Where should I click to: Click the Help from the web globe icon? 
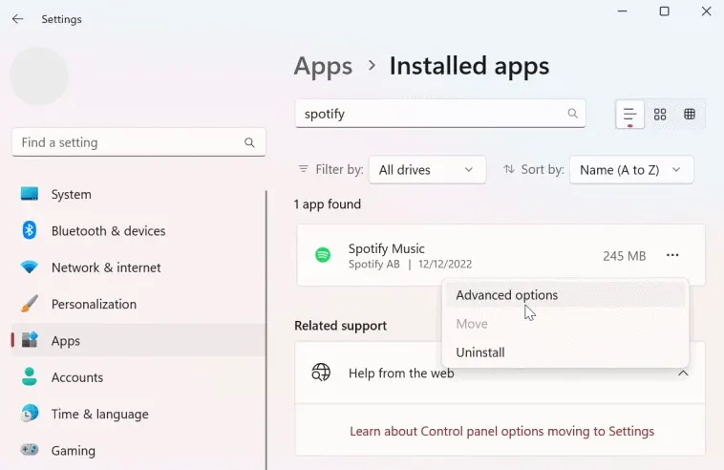pos(321,373)
